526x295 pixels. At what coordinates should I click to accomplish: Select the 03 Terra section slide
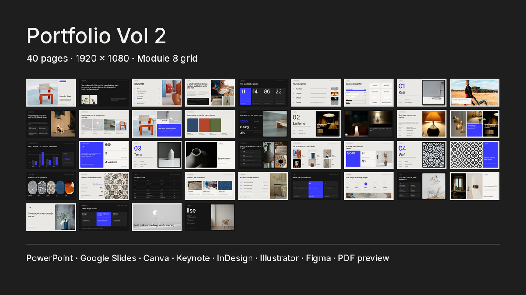[x=157, y=155]
